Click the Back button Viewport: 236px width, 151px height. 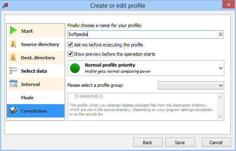coord(148,142)
